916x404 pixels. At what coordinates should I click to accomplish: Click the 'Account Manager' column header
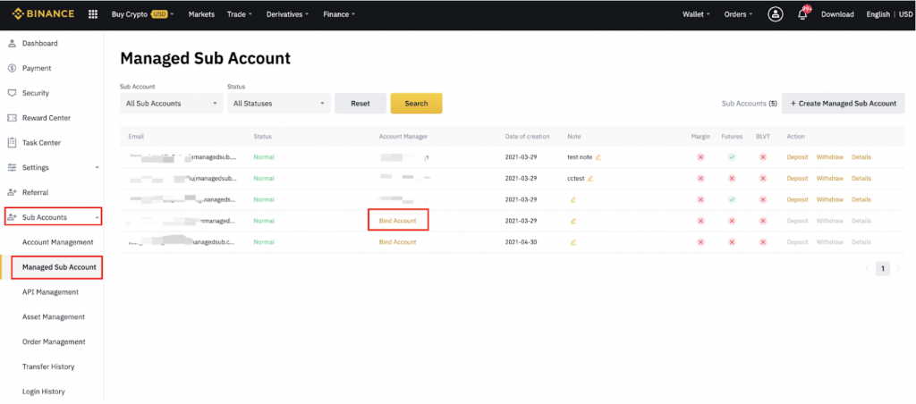coord(403,137)
